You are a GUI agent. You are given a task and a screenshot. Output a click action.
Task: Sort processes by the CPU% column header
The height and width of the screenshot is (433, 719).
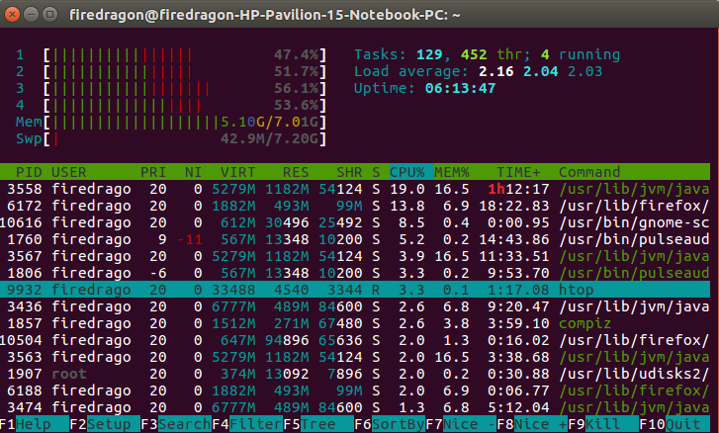pyautogui.click(x=405, y=172)
